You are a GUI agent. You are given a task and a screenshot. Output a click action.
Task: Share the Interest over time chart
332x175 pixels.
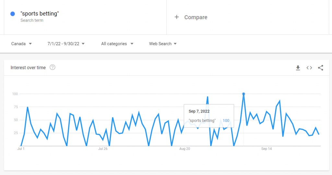[x=321, y=68]
